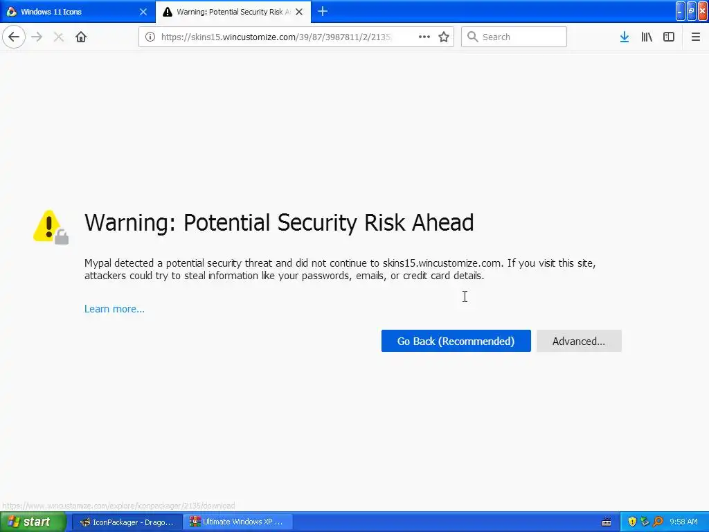Open the Downloads panel
The width and height of the screenshot is (709, 532).
625,37
